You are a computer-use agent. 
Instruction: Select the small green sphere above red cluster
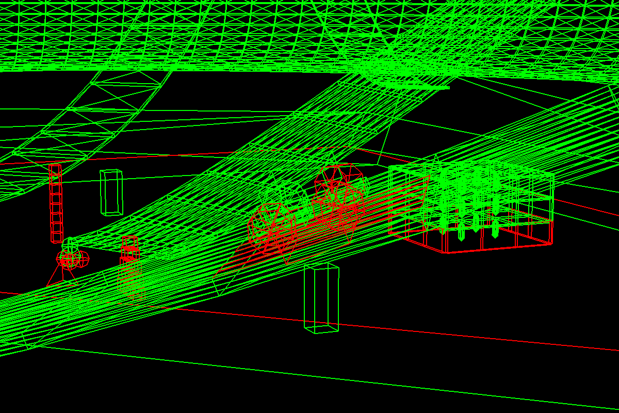click(x=70, y=244)
